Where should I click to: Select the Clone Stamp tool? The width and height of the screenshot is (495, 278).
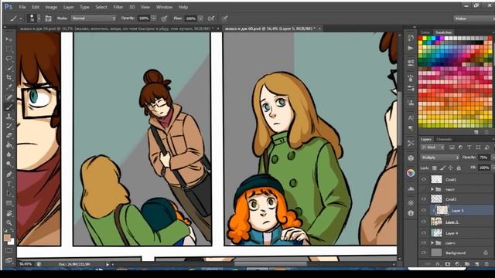pos(9,117)
